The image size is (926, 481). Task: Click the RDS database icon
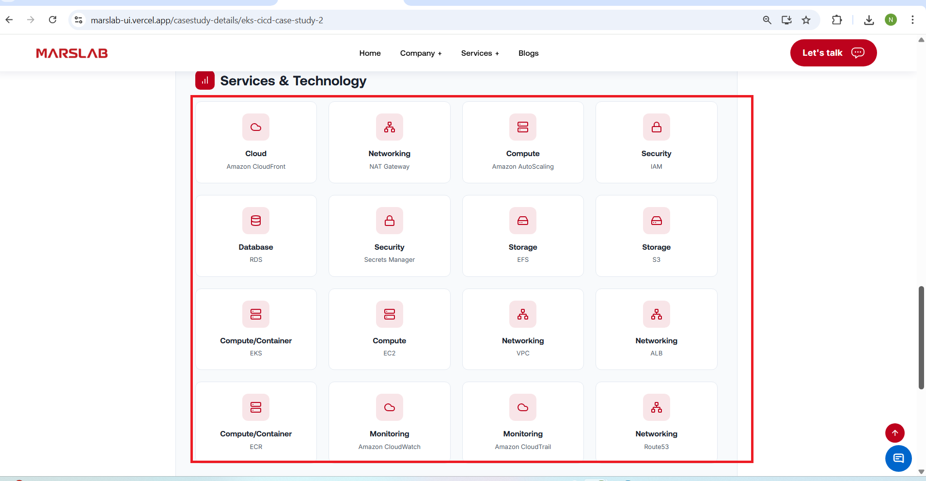coord(256,221)
